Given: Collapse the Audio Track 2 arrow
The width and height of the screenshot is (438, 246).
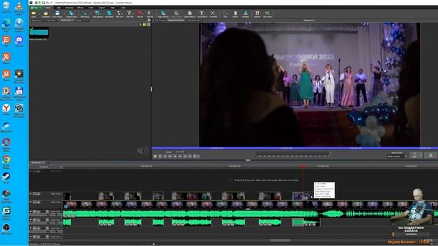Looking at the screenshot, I should (x=31, y=220).
